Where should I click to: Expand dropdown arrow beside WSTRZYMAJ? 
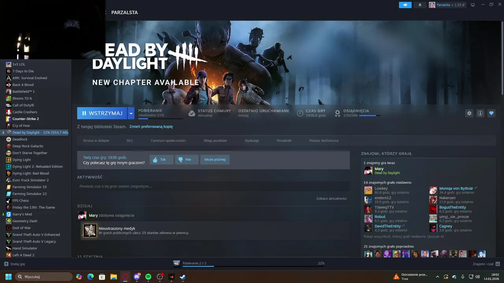(x=131, y=113)
